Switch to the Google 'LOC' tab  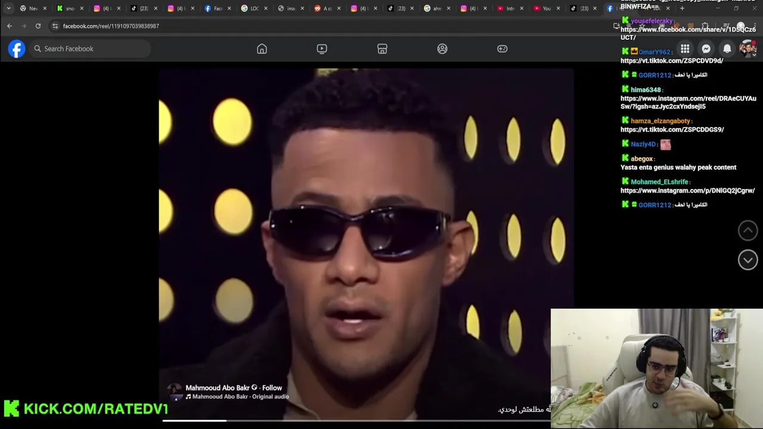[x=255, y=8]
